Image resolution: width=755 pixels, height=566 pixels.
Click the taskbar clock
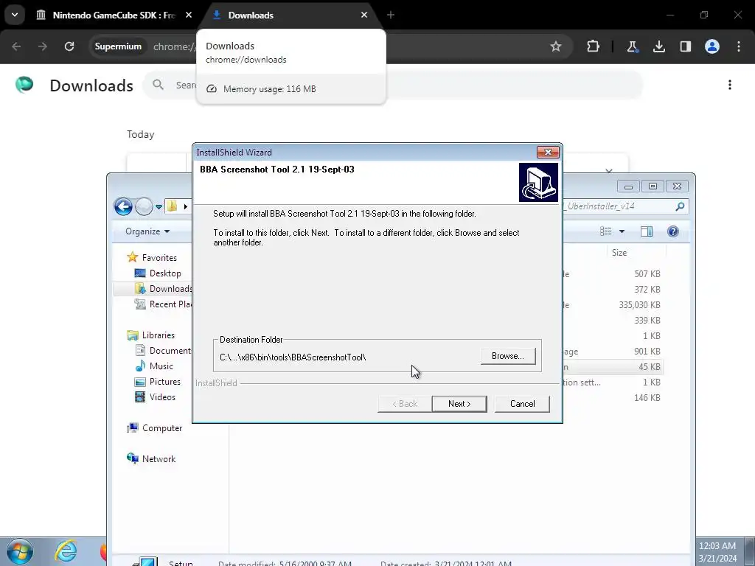tap(717, 552)
